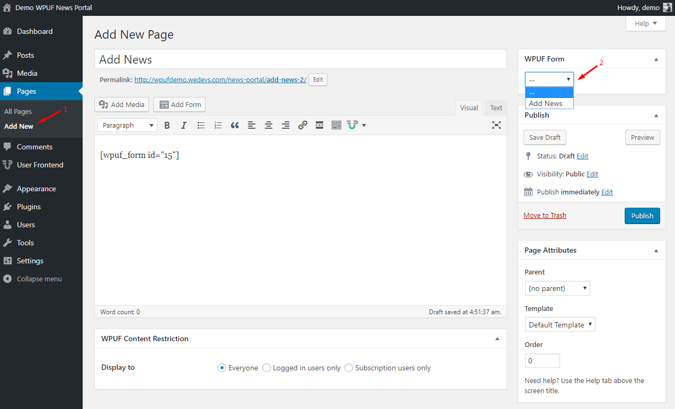Screen dimensions: 675x409
Task: Enable distraction-free writing mode icon
Action: [x=496, y=125]
